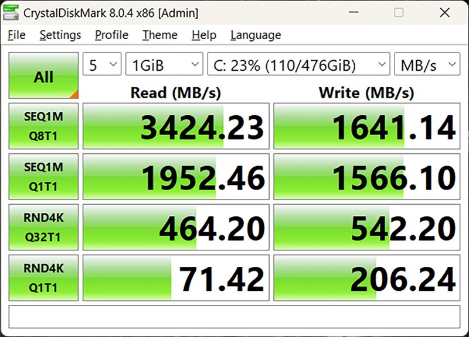Click the RND4K Q1T1 write result 206.24

pyautogui.click(x=367, y=277)
